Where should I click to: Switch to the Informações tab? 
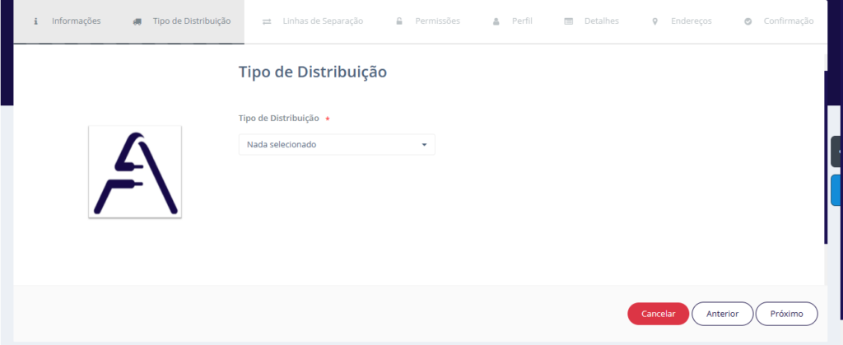point(76,21)
